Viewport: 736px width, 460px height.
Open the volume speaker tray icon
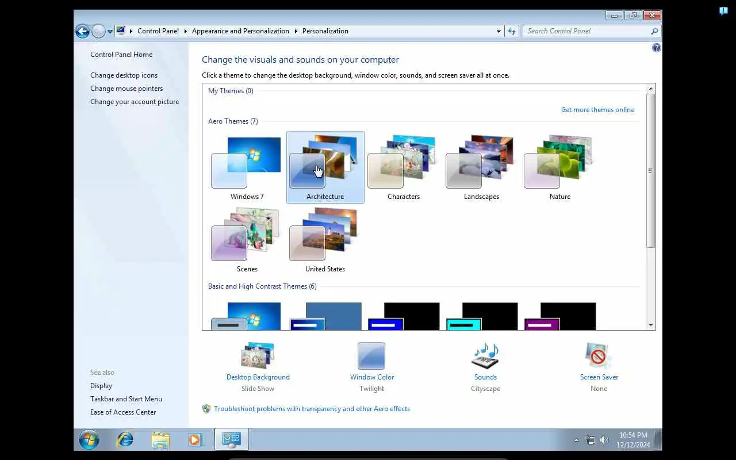604,440
